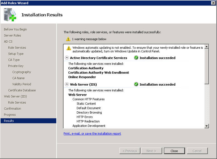Select the Results step in the sidebar
Image resolution: width=217 pixels, height=159 pixels.
point(28,121)
